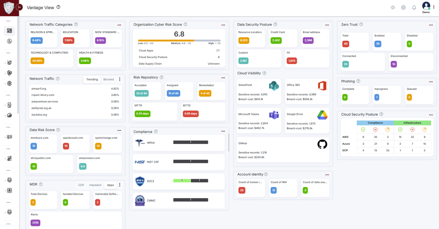Open Network Traffic Categories options menu
The width and height of the screenshot is (439, 229).
[119, 25]
